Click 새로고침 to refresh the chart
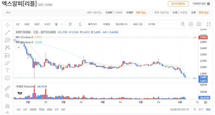The width and height of the screenshot is (215, 115). pos(138,24)
